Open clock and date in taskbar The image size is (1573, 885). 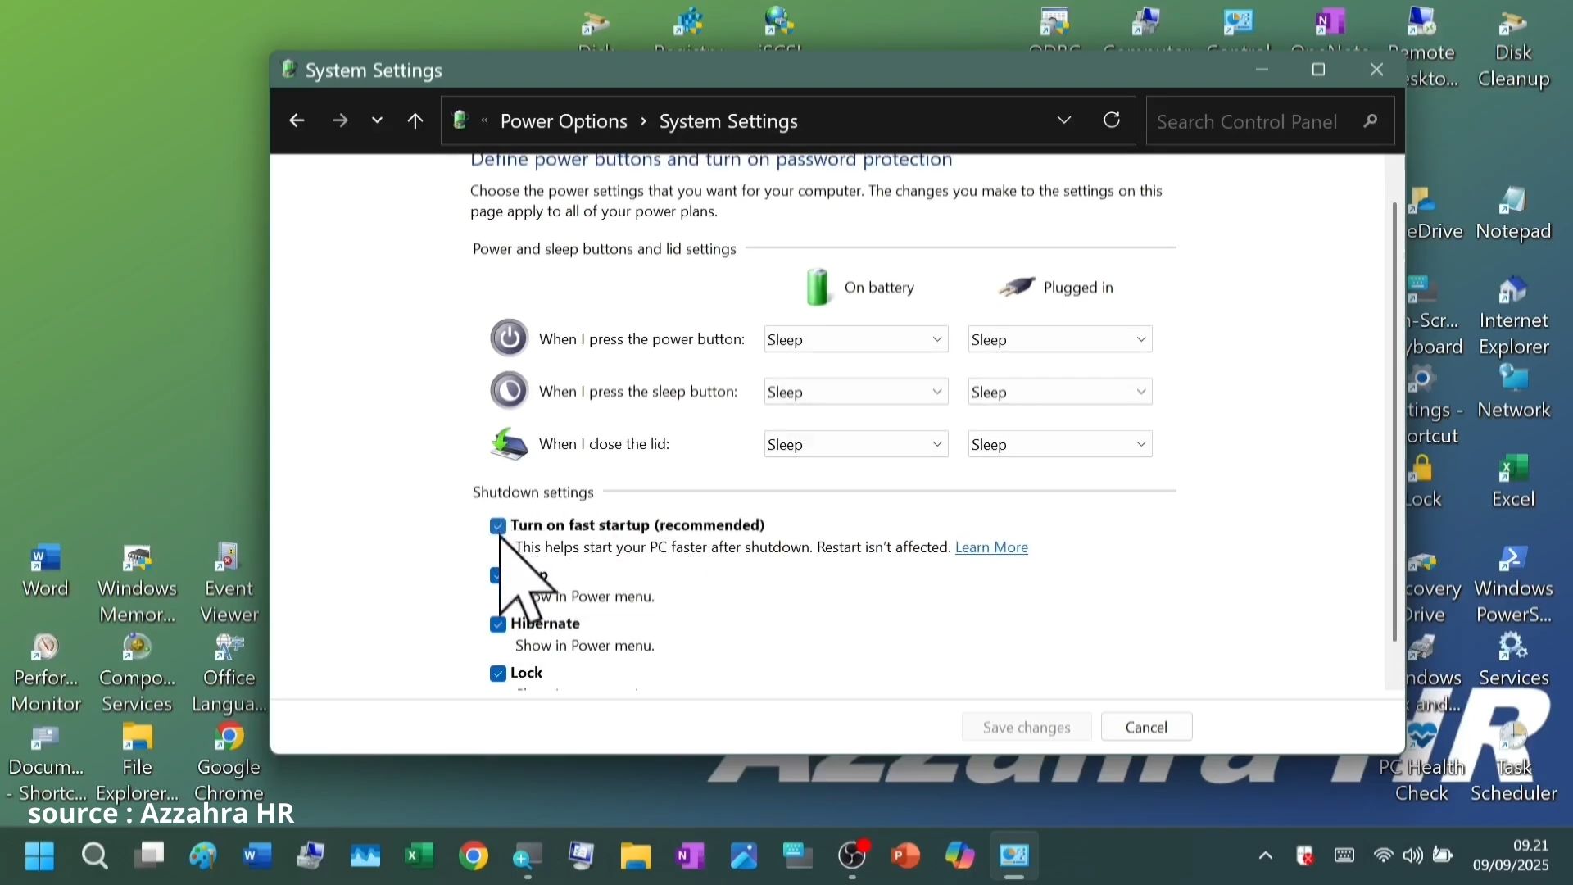[x=1511, y=855]
